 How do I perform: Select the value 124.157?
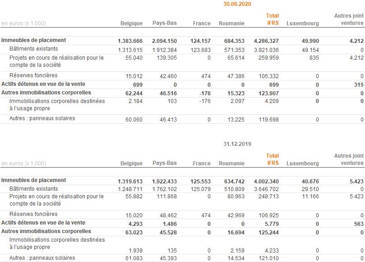pyautogui.click(x=200, y=41)
